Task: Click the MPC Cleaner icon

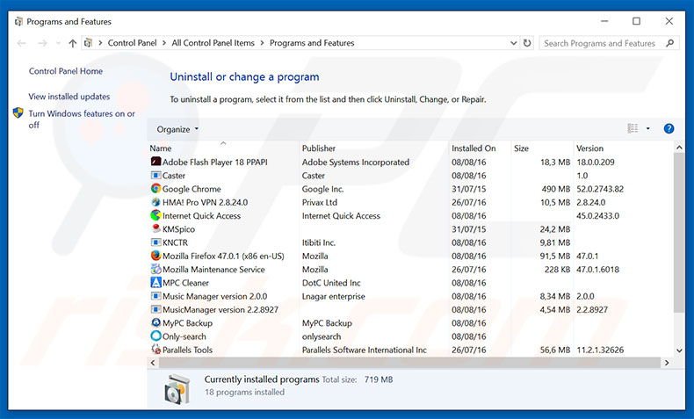Action: click(x=155, y=282)
